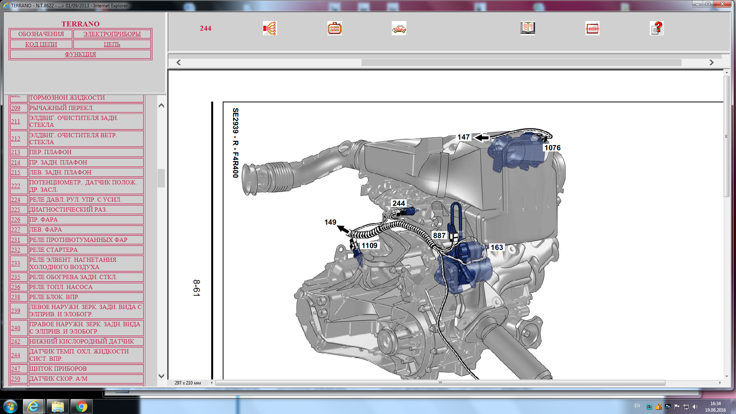Screen dimensions: 736x414
Task: Open the Windows Start button
Action: click(x=10, y=406)
